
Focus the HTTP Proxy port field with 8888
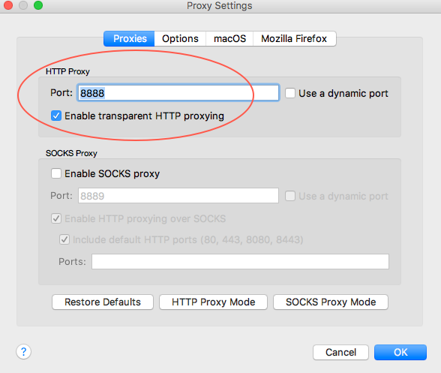tap(178, 92)
